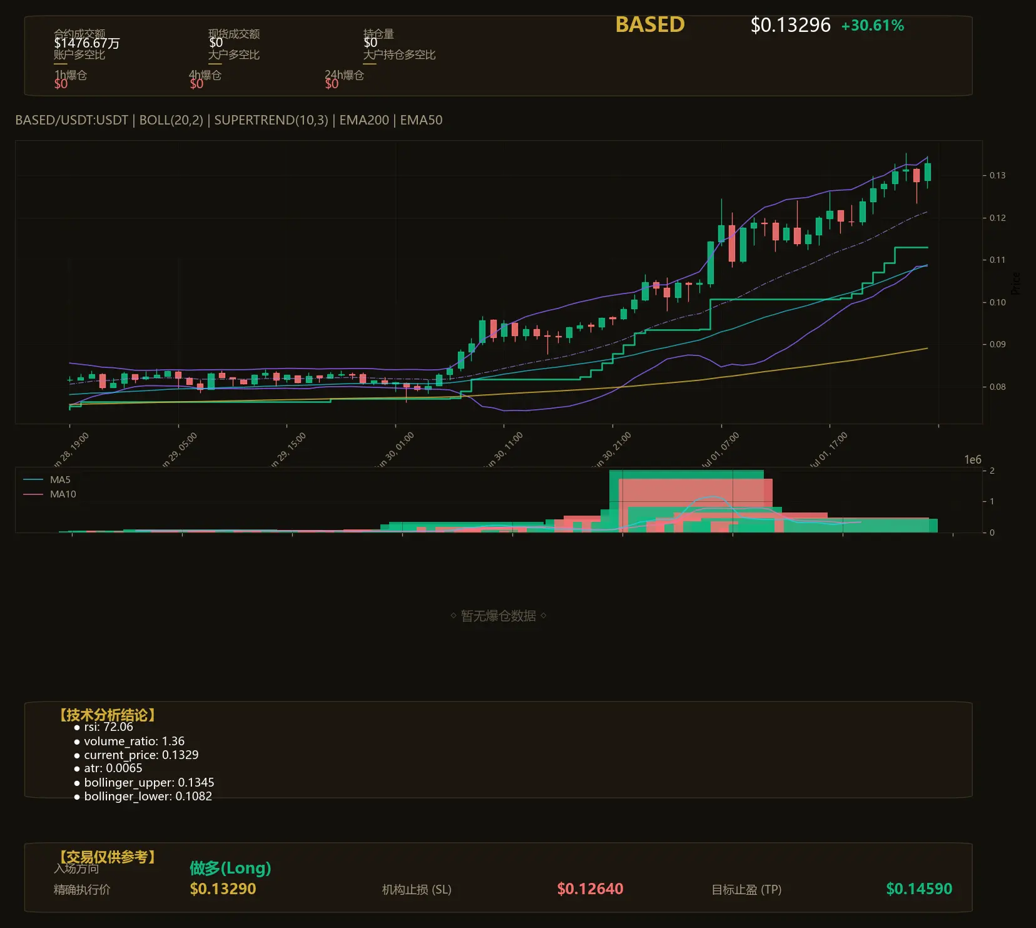
Task: Click the 精确执行价 label
Action: pyautogui.click(x=82, y=890)
